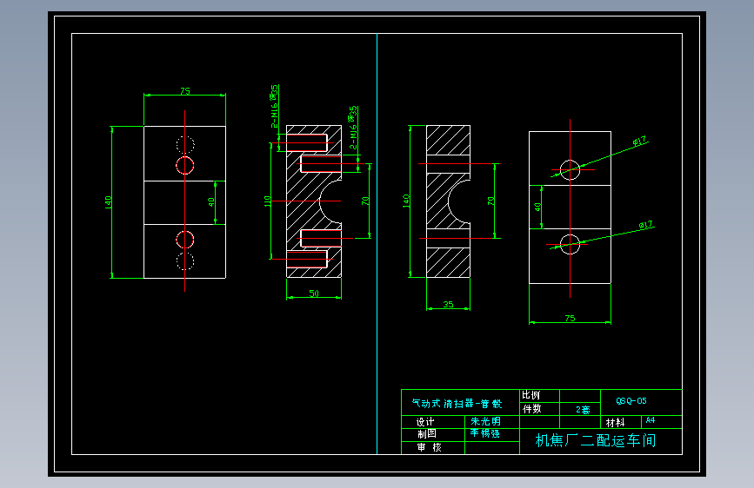Image resolution: width=754 pixels, height=488 pixels.
Task: Select the 70 dimension of the 50-wide section
Action: point(365,201)
